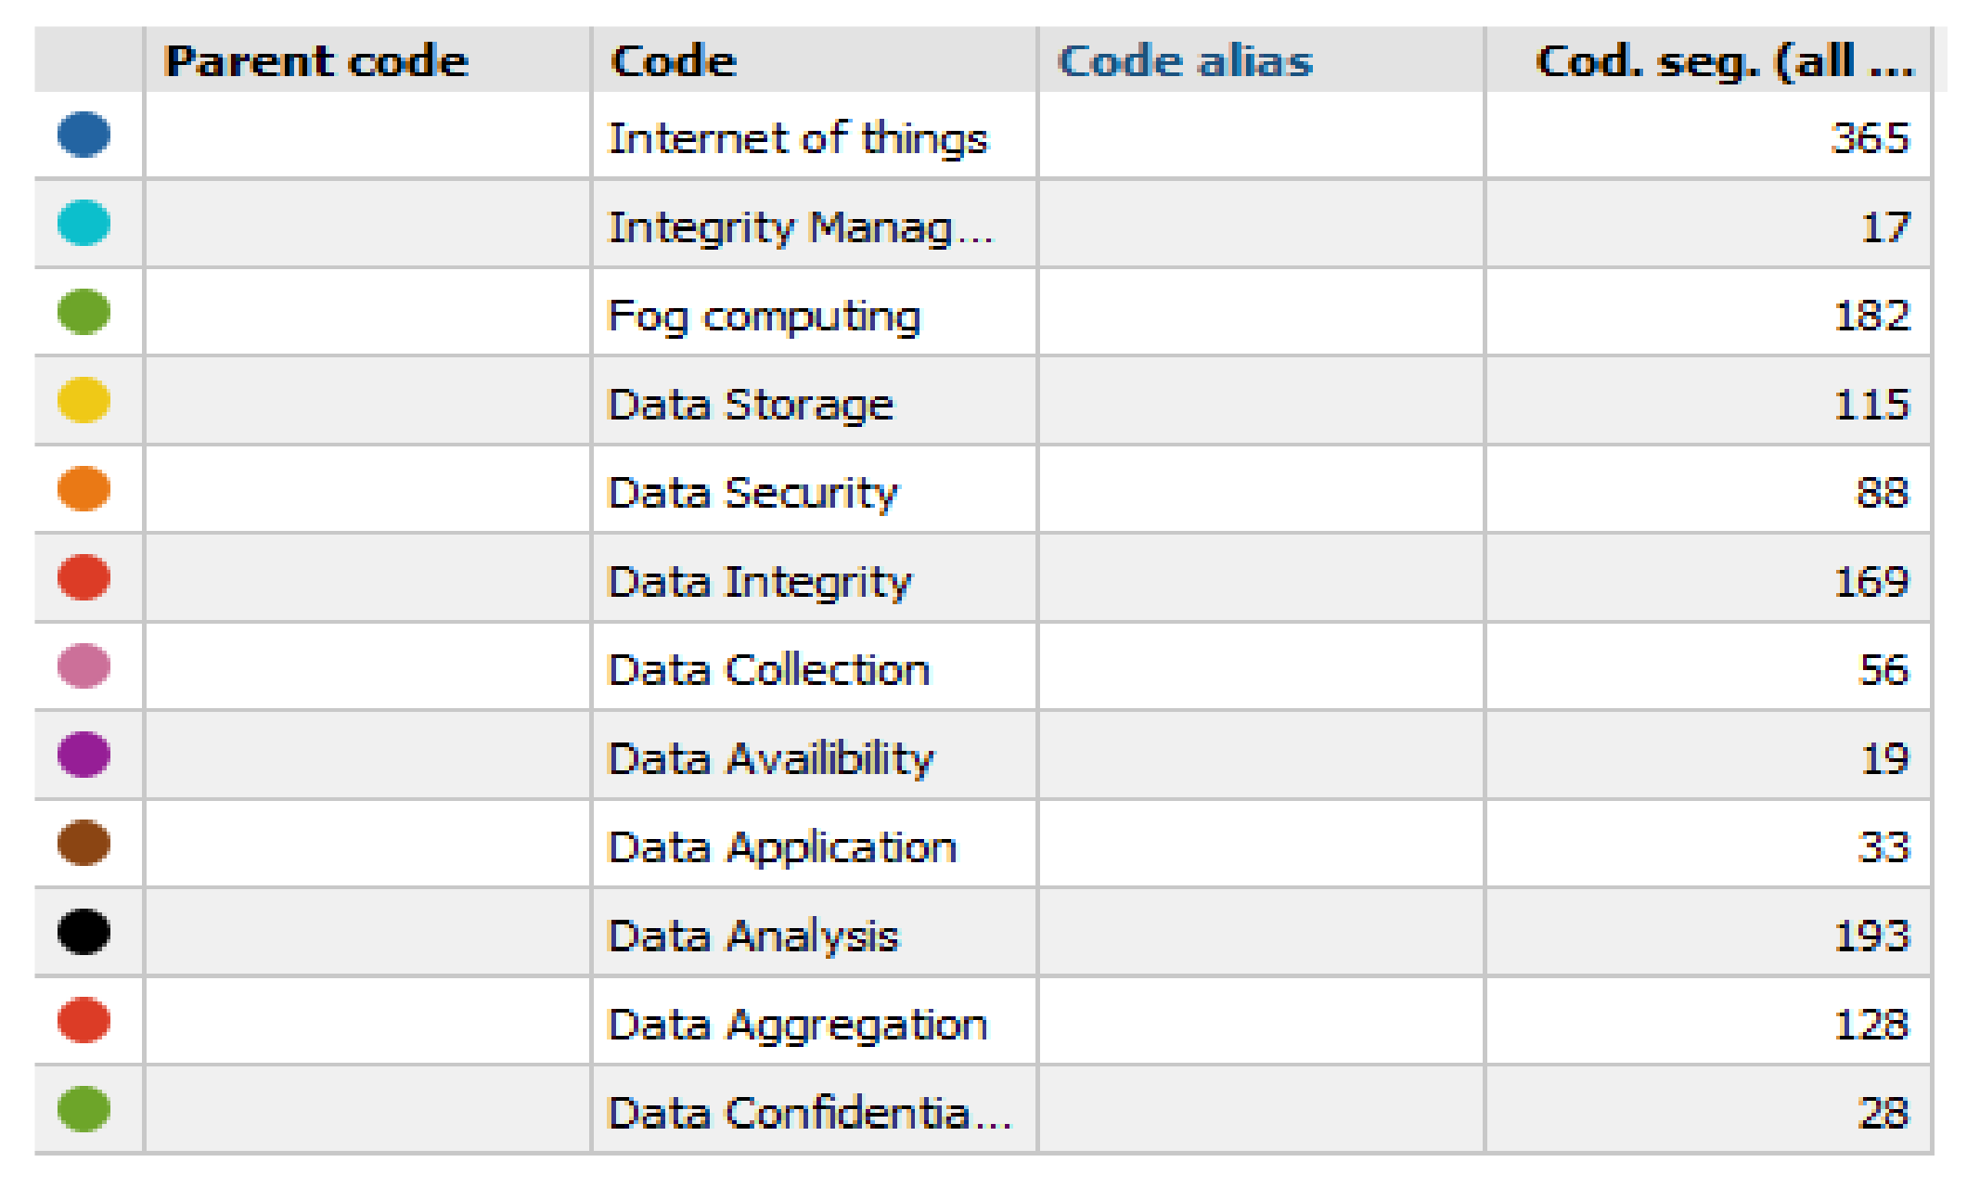The image size is (1967, 1188).
Task: Click the Code alias column header
Action: click(x=1185, y=61)
